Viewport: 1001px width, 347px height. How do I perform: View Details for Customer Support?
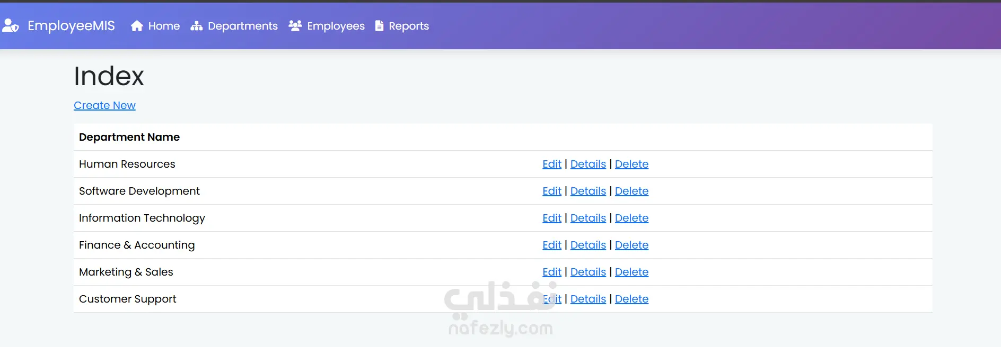click(x=588, y=299)
